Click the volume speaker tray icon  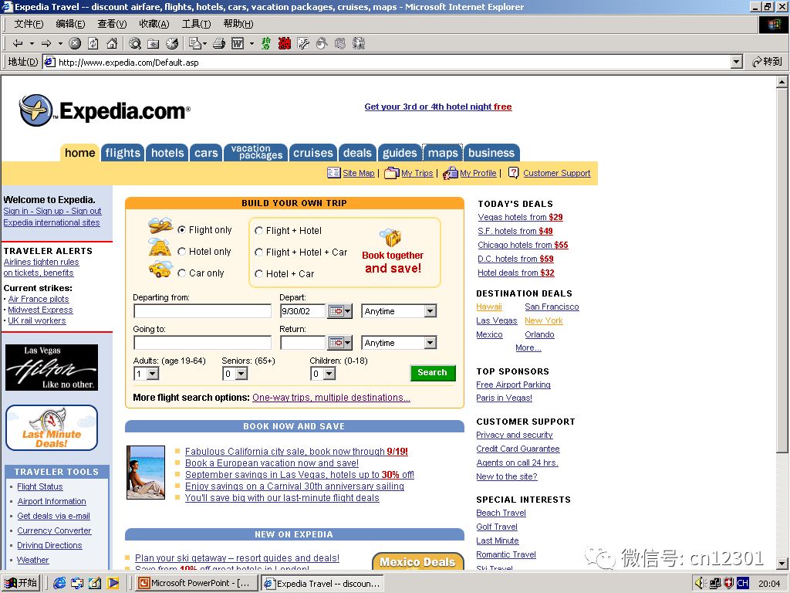[x=700, y=584]
